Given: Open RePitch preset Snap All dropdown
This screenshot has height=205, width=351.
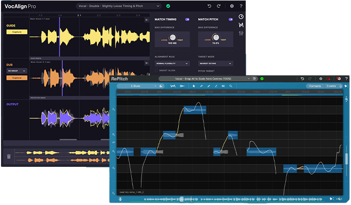Looking at the screenshot, I should (205, 79).
